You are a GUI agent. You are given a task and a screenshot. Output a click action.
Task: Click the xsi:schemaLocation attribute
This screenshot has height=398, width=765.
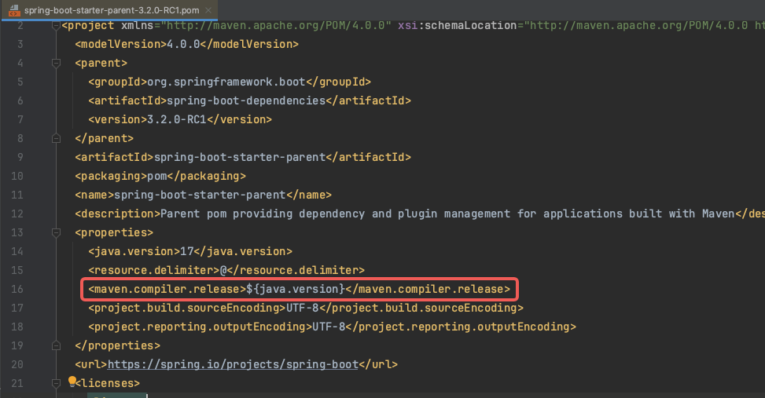click(457, 25)
